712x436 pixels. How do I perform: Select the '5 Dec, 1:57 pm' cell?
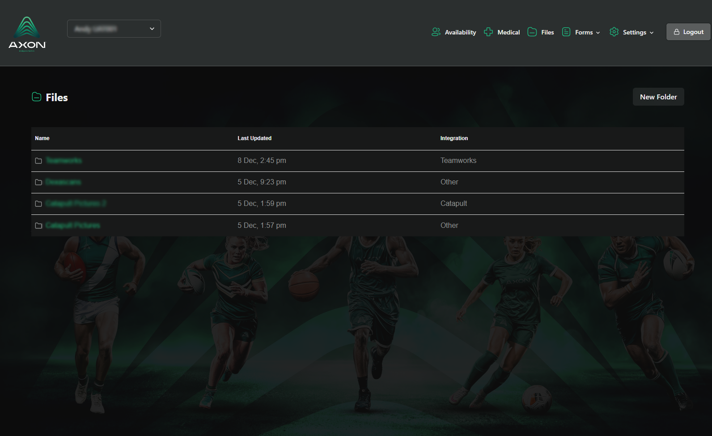pos(262,225)
